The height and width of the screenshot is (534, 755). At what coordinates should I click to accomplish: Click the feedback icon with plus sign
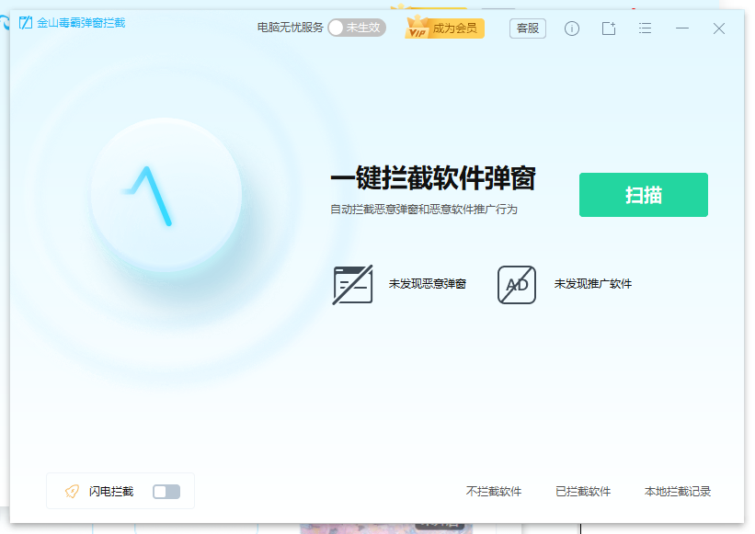click(x=608, y=28)
